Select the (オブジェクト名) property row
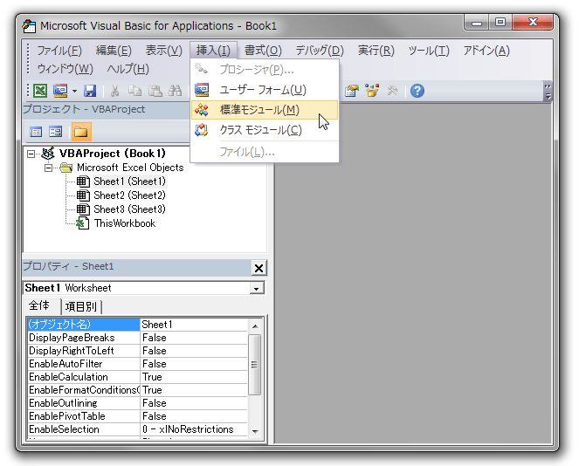The width and height of the screenshot is (579, 466). click(84, 325)
